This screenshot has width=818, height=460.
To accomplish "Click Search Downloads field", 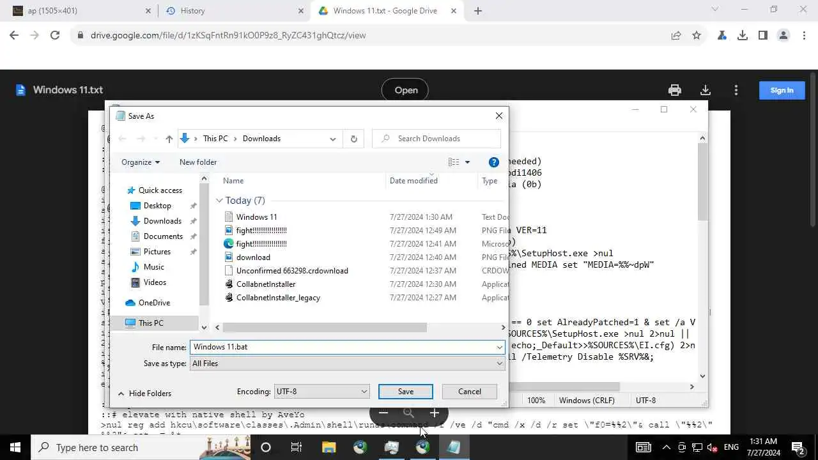I will [436, 139].
